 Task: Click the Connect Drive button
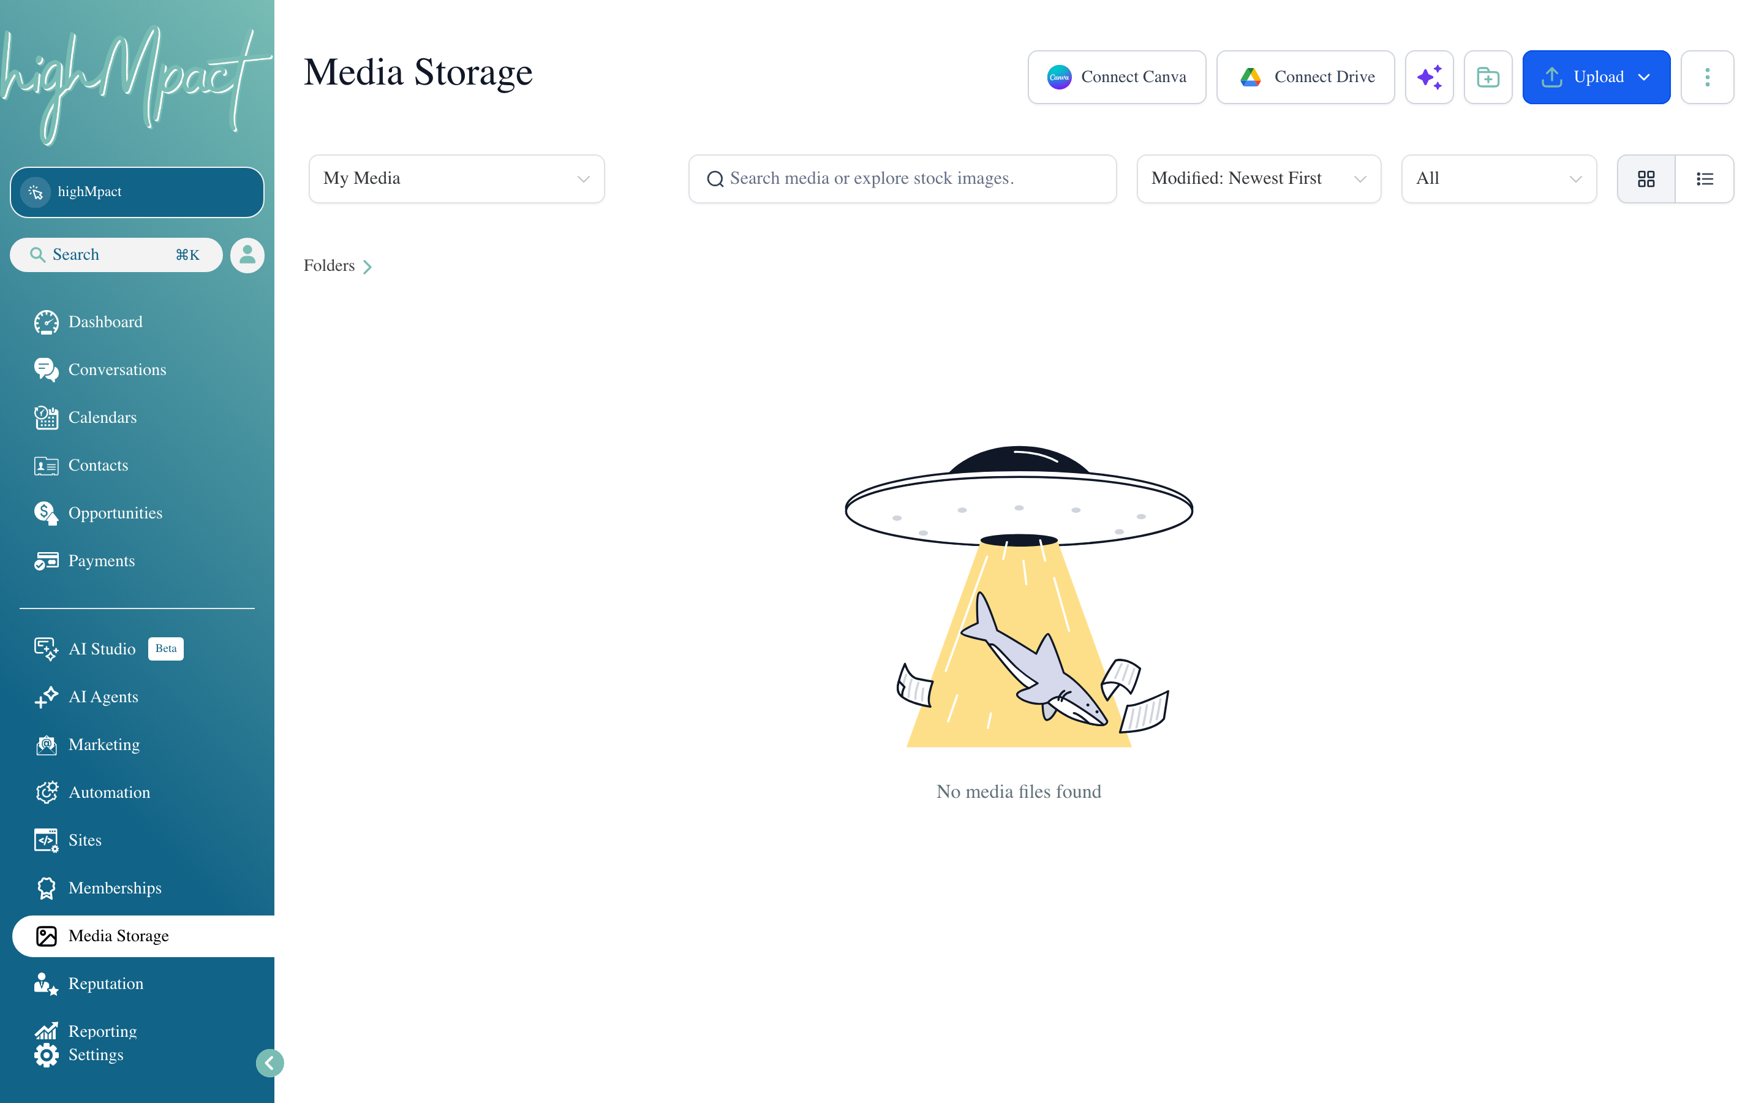coord(1305,77)
